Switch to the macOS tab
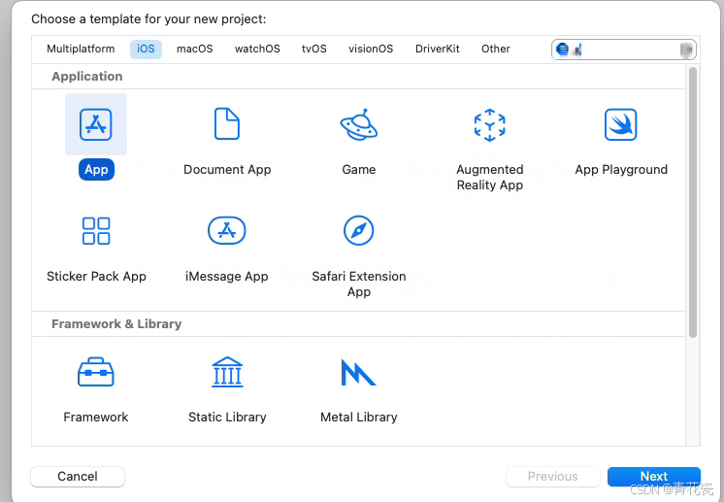Viewport: 724px width, 502px height. click(x=195, y=49)
